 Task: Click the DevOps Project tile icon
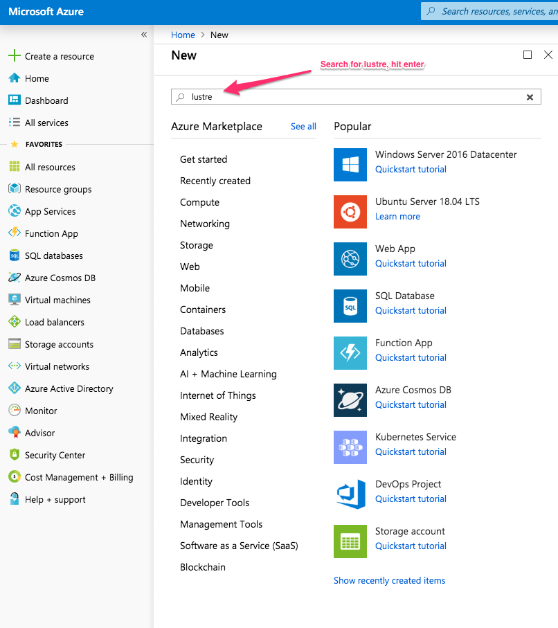pyautogui.click(x=350, y=494)
